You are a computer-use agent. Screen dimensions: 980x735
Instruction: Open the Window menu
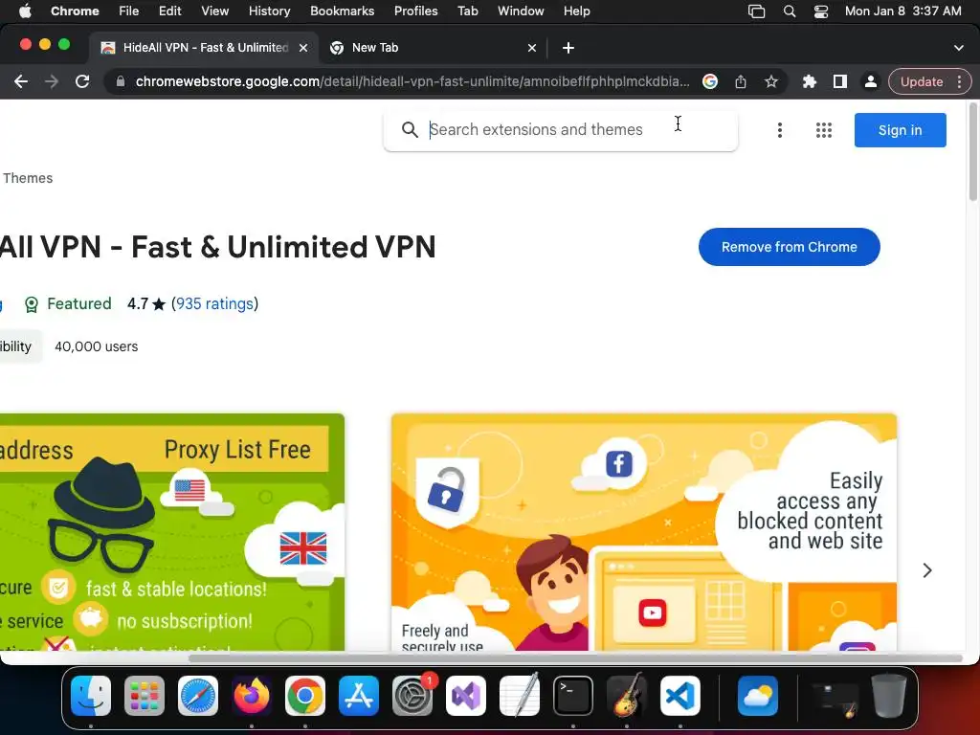tap(521, 11)
